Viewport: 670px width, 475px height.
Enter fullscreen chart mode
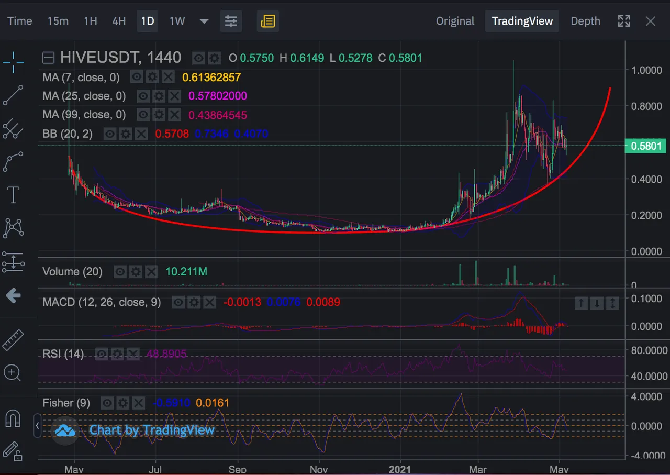tap(624, 21)
